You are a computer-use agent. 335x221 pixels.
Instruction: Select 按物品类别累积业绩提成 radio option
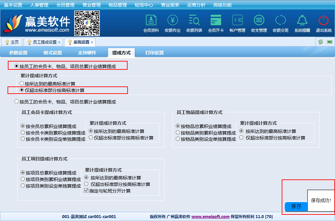[x=178, y=133]
